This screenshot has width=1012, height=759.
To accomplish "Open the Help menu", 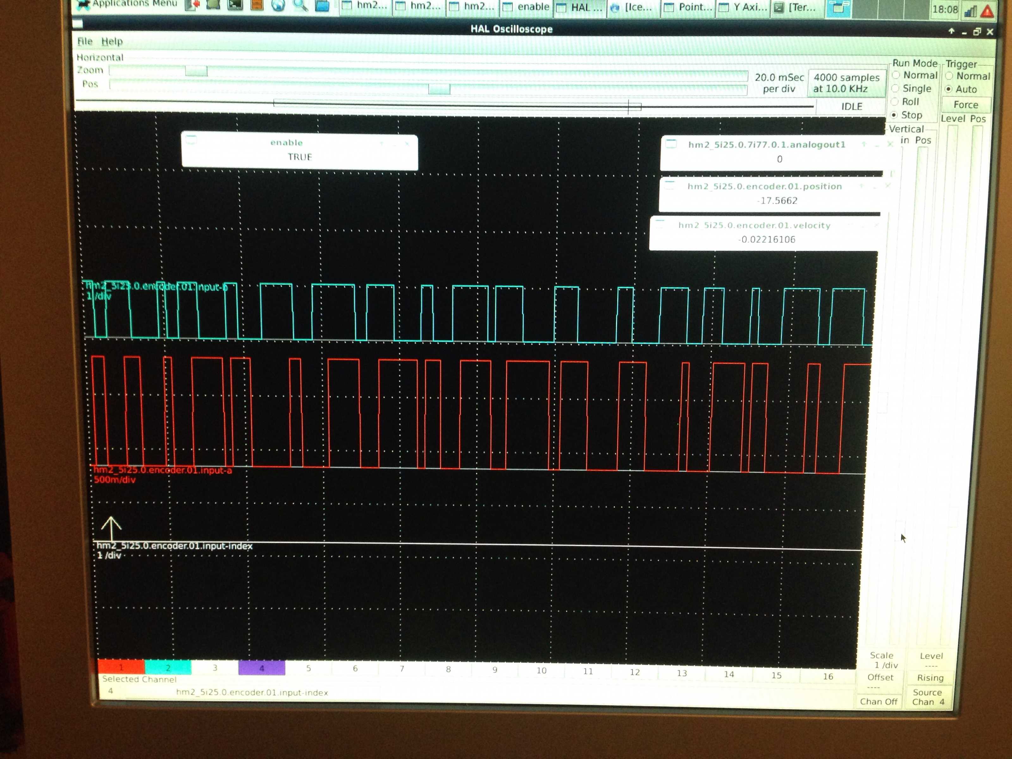I will [x=112, y=41].
